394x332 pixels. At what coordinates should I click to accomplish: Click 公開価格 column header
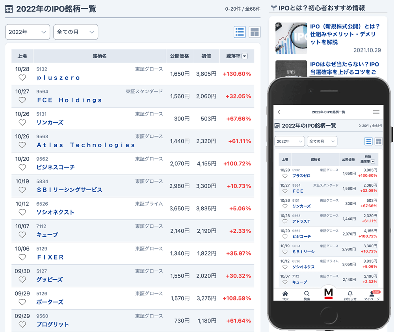[x=179, y=56]
